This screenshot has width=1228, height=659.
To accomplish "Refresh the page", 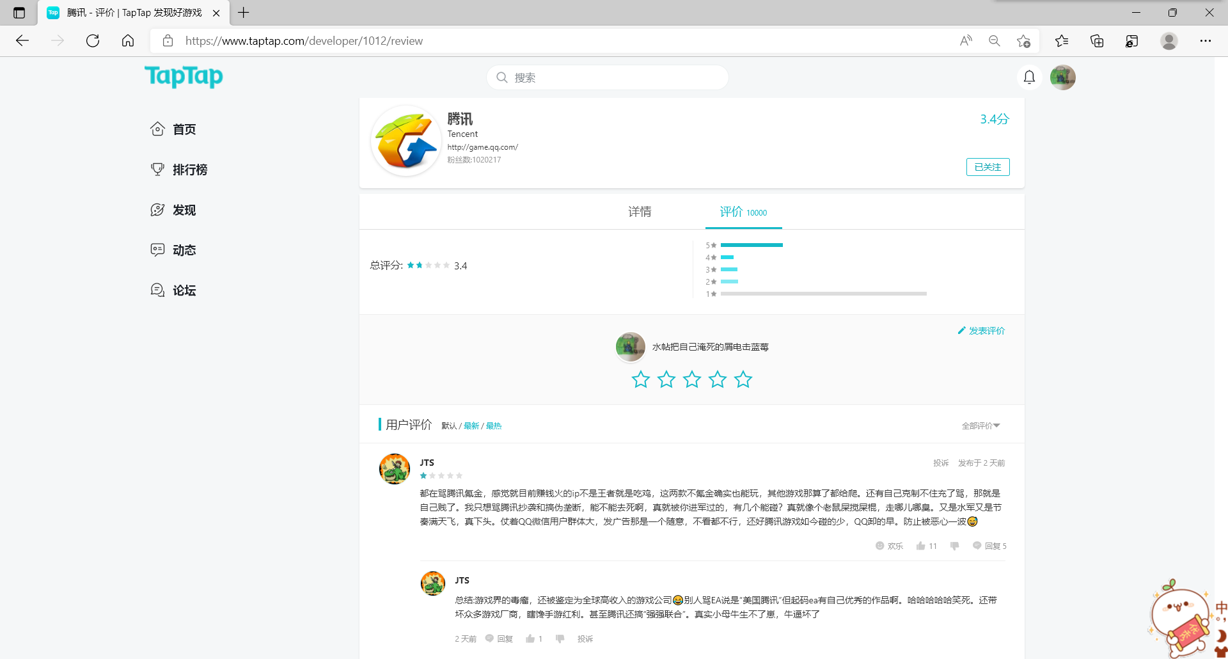I will (93, 41).
